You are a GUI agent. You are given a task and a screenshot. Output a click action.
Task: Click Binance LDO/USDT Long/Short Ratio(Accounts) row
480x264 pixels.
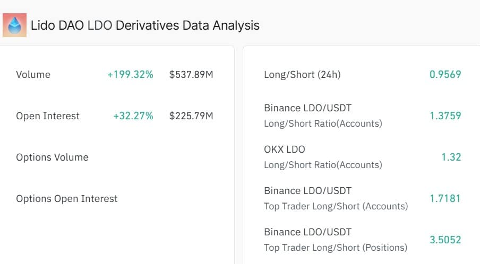coord(363,116)
